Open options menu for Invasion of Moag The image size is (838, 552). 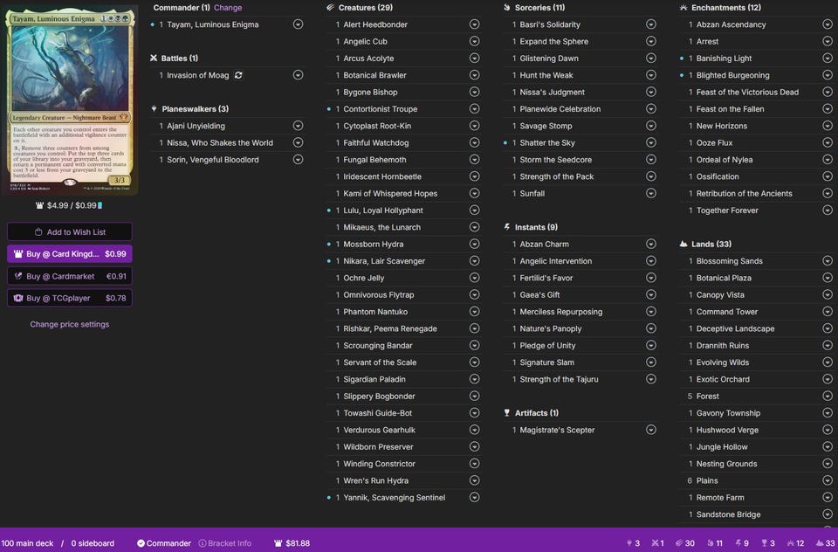[x=298, y=75]
